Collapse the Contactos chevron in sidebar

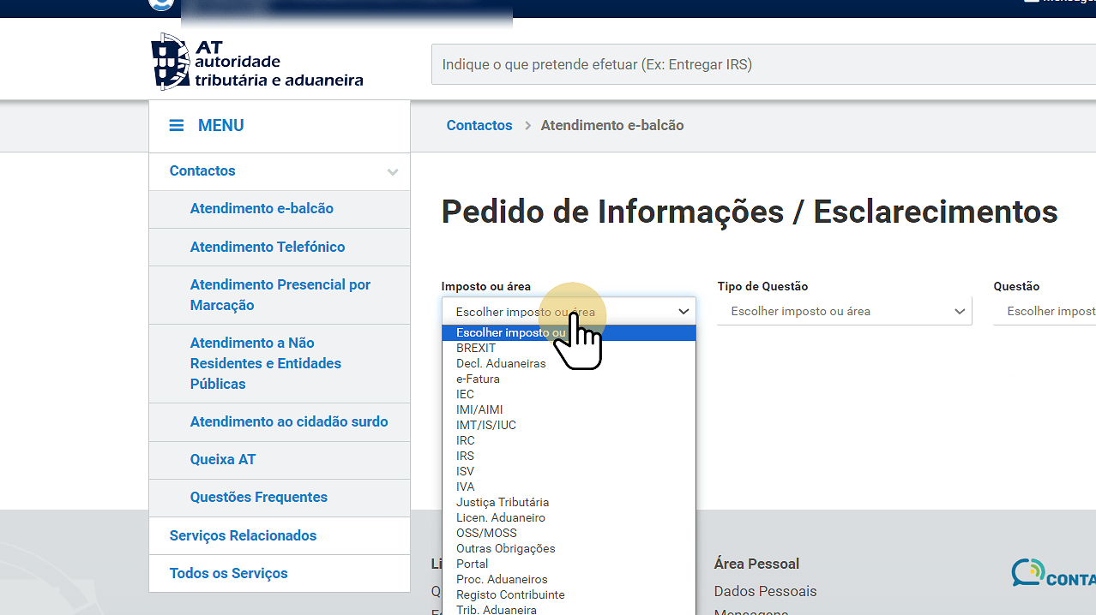[392, 172]
